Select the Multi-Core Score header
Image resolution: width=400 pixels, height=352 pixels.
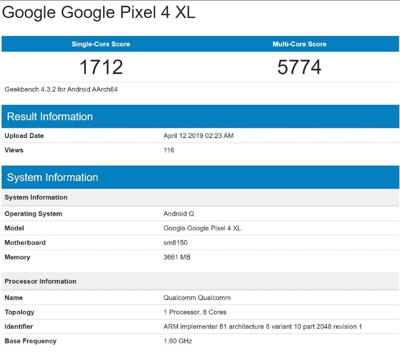[299, 44]
